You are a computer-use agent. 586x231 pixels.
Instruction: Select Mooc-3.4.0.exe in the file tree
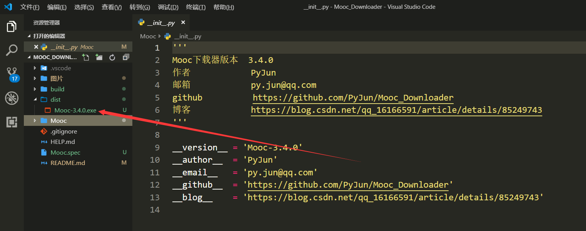coord(75,110)
